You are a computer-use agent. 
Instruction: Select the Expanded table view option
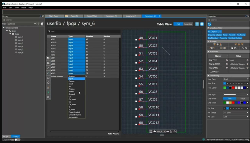coord(188,24)
